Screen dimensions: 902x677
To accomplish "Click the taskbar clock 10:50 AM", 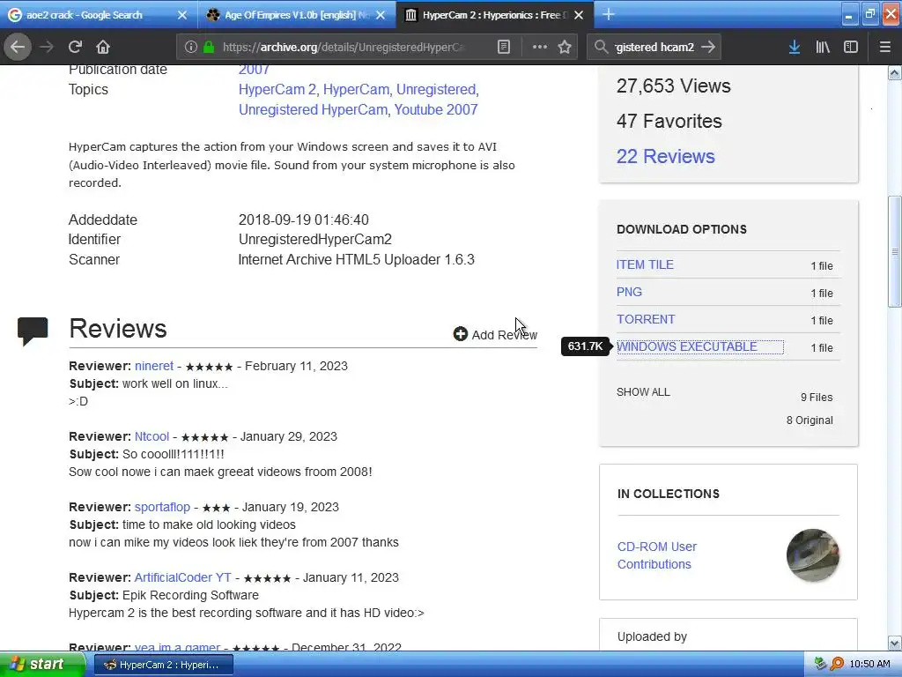I will (869, 665).
